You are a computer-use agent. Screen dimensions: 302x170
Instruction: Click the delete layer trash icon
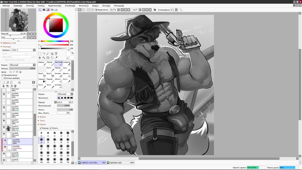point(15,86)
